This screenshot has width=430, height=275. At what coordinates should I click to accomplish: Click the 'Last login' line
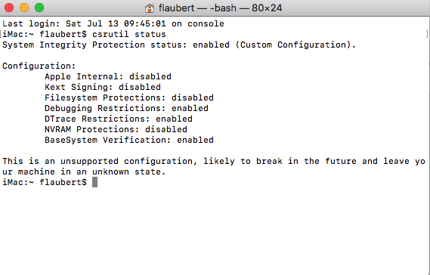click(113, 23)
